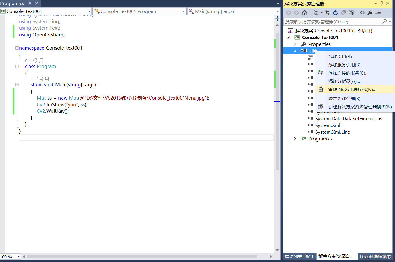Refresh the Solution Explorer
Viewport: 395px width, 262px height.
[x=335, y=13]
